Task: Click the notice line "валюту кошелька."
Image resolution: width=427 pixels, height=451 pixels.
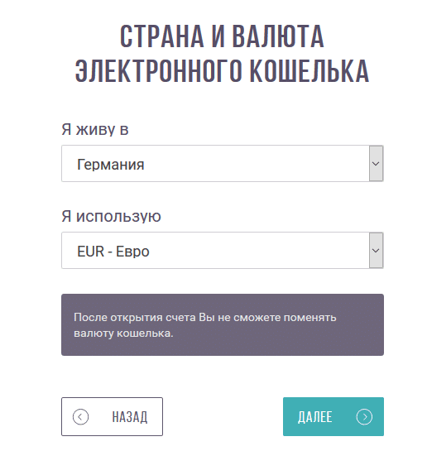Action: point(123,333)
